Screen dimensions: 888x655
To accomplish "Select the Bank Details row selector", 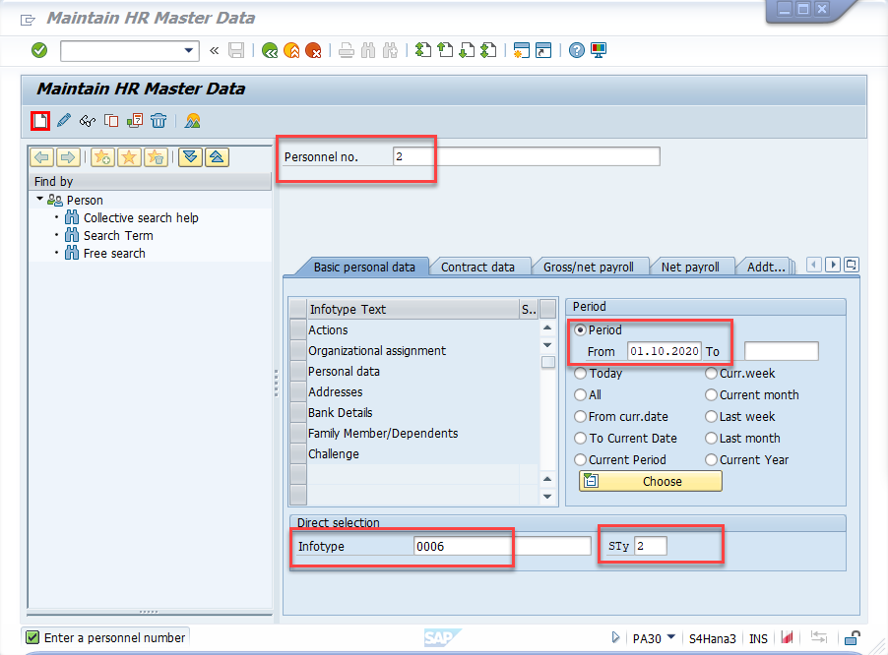I will point(298,412).
